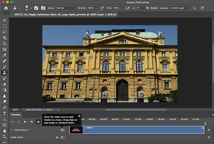
Task: Expand Video Group 1 track
Action: pyautogui.click(x=12, y=130)
